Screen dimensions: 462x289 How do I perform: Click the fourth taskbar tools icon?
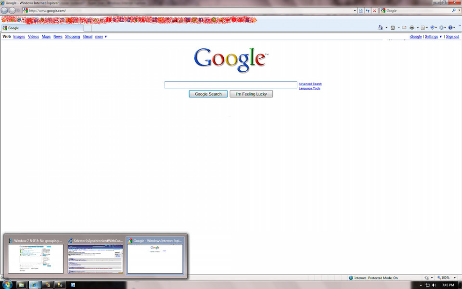pyautogui.click(x=60, y=285)
